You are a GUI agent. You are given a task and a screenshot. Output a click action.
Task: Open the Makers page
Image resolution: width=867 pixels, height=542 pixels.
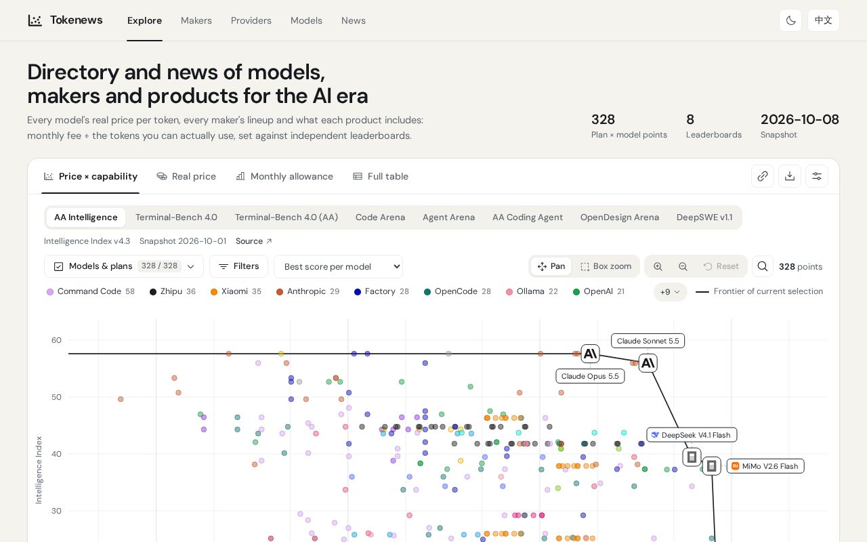(196, 20)
